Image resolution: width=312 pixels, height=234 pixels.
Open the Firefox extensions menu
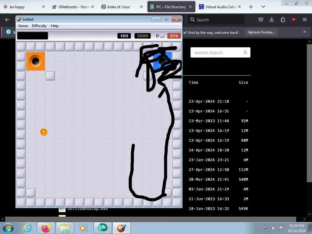click(283, 19)
